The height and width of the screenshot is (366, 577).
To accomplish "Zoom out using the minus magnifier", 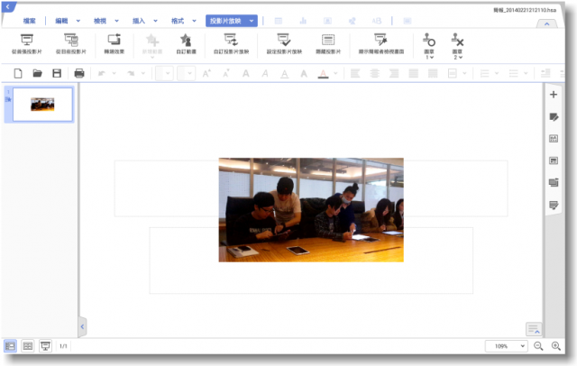I will pos(538,346).
